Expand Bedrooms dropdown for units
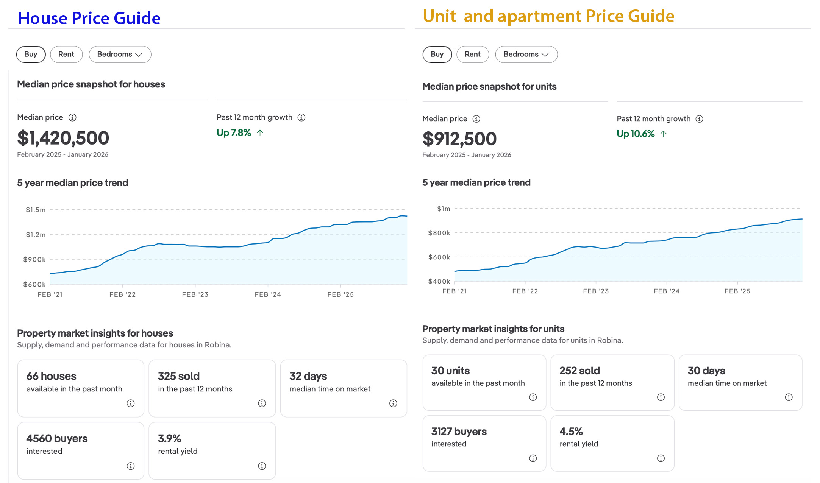 526,54
